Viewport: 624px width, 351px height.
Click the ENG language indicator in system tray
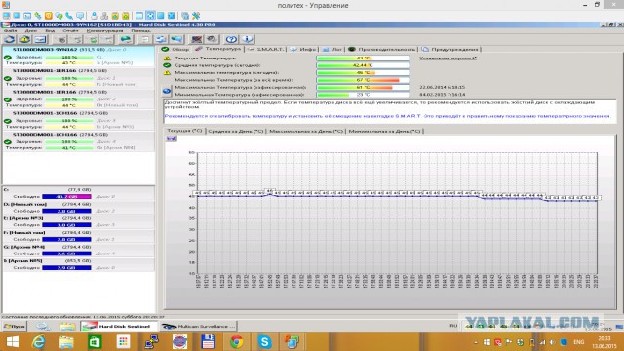click(578, 342)
